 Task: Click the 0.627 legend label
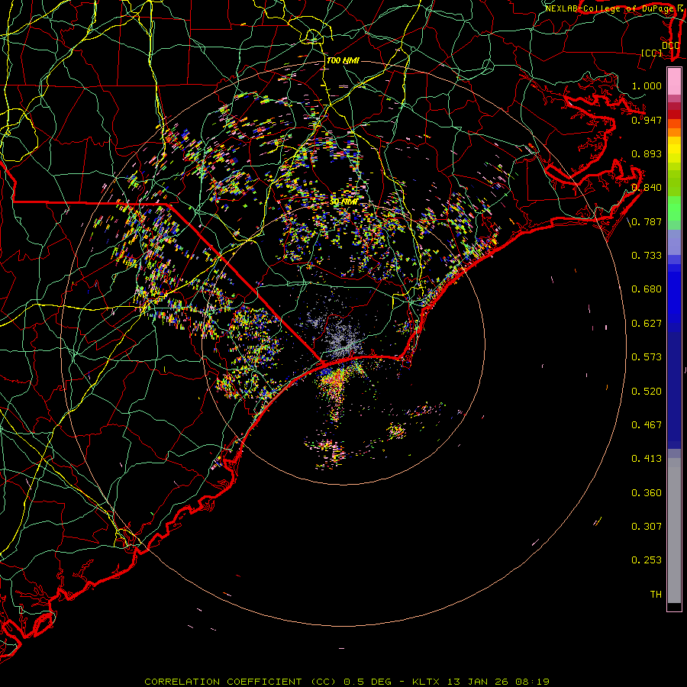(x=647, y=324)
